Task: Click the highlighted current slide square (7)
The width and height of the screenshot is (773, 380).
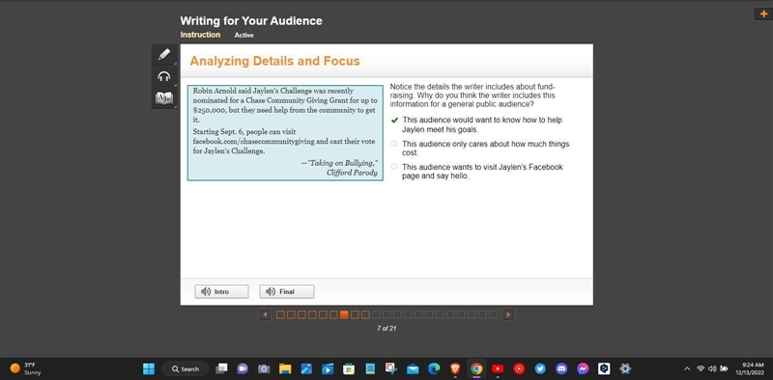Action: tap(344, 314)
